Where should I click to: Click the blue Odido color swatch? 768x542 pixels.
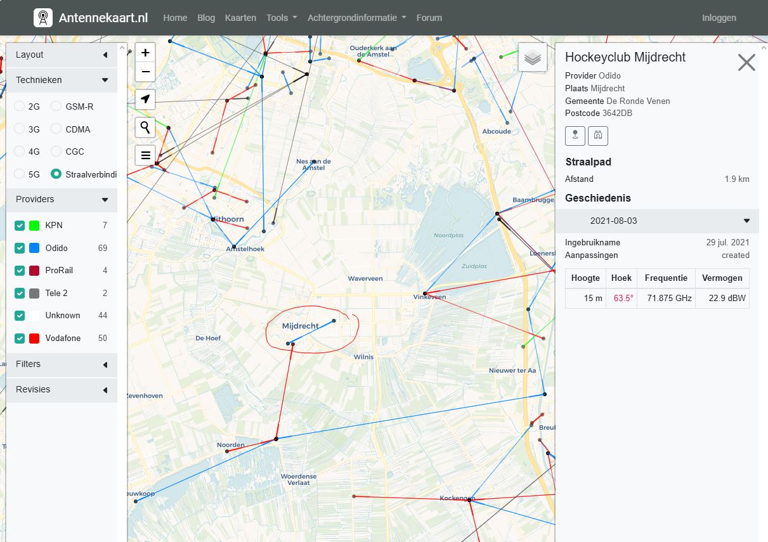coord(34,248)
